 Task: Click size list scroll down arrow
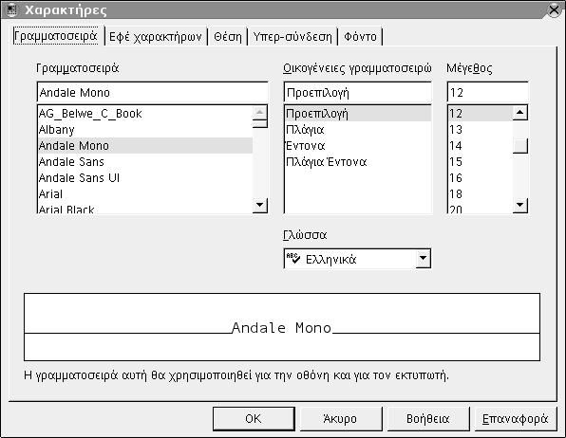coord(520,206)
